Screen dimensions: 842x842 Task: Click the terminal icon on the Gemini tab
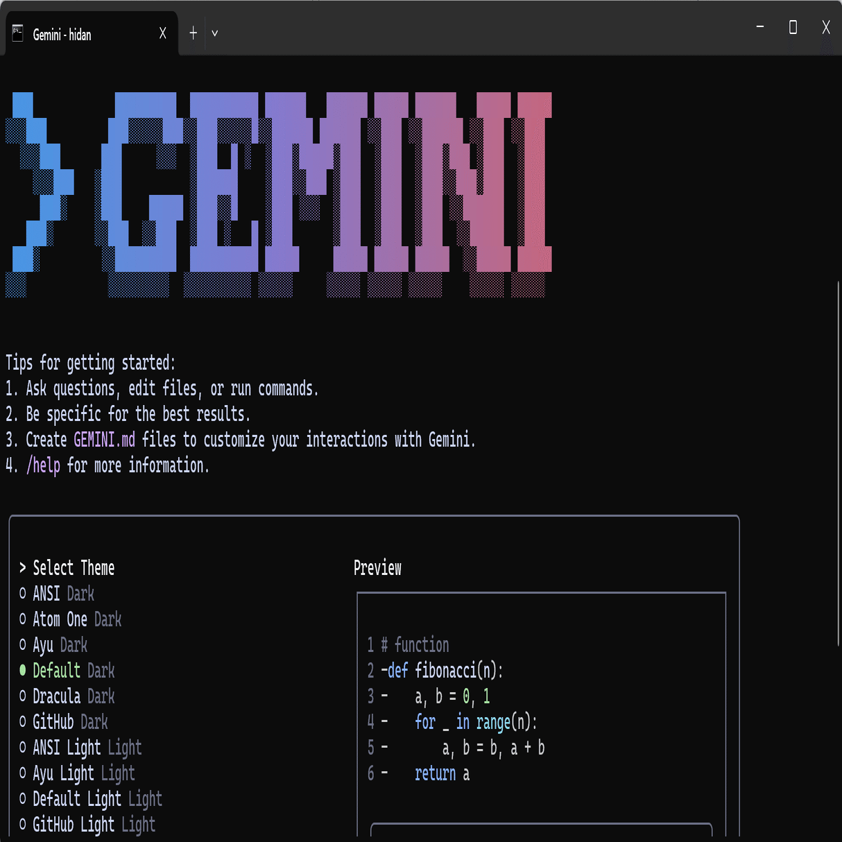coord(17,32)
